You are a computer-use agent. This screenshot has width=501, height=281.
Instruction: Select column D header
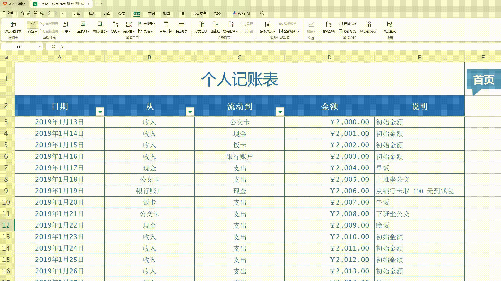[329, 57]
